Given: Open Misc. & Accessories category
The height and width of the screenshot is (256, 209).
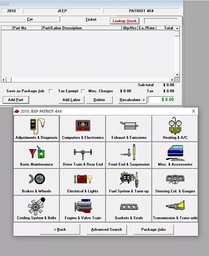Looking at the screenshot, I should pos(175,155).
